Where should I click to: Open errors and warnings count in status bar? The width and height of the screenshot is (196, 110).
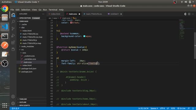point(15,108)
